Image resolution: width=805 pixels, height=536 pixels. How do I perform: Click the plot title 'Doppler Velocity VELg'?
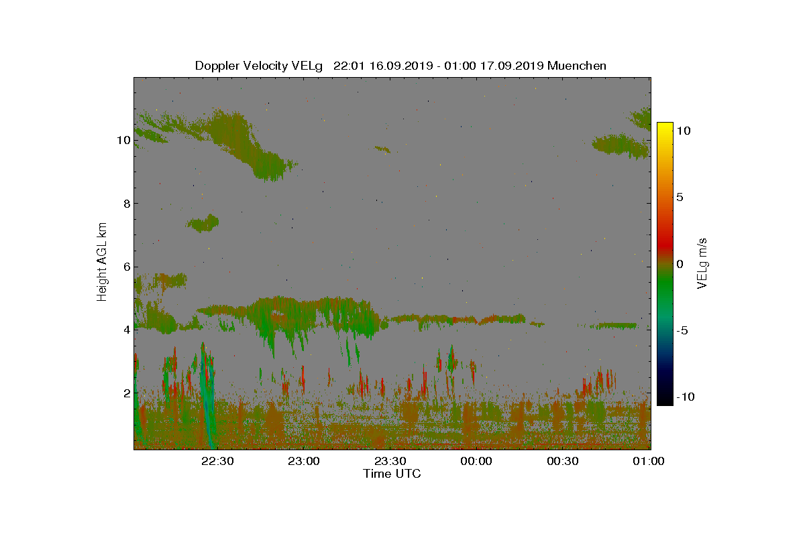tap(259, 66)
